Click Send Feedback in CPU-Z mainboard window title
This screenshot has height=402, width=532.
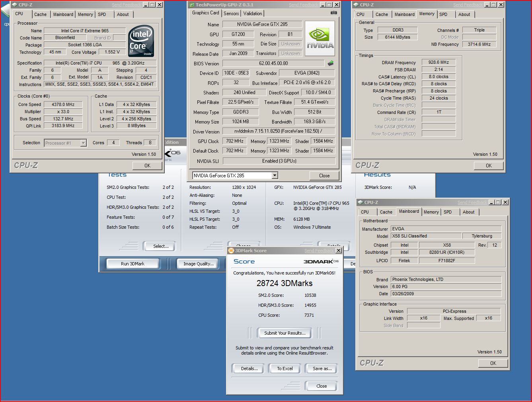tap(472, 202)
